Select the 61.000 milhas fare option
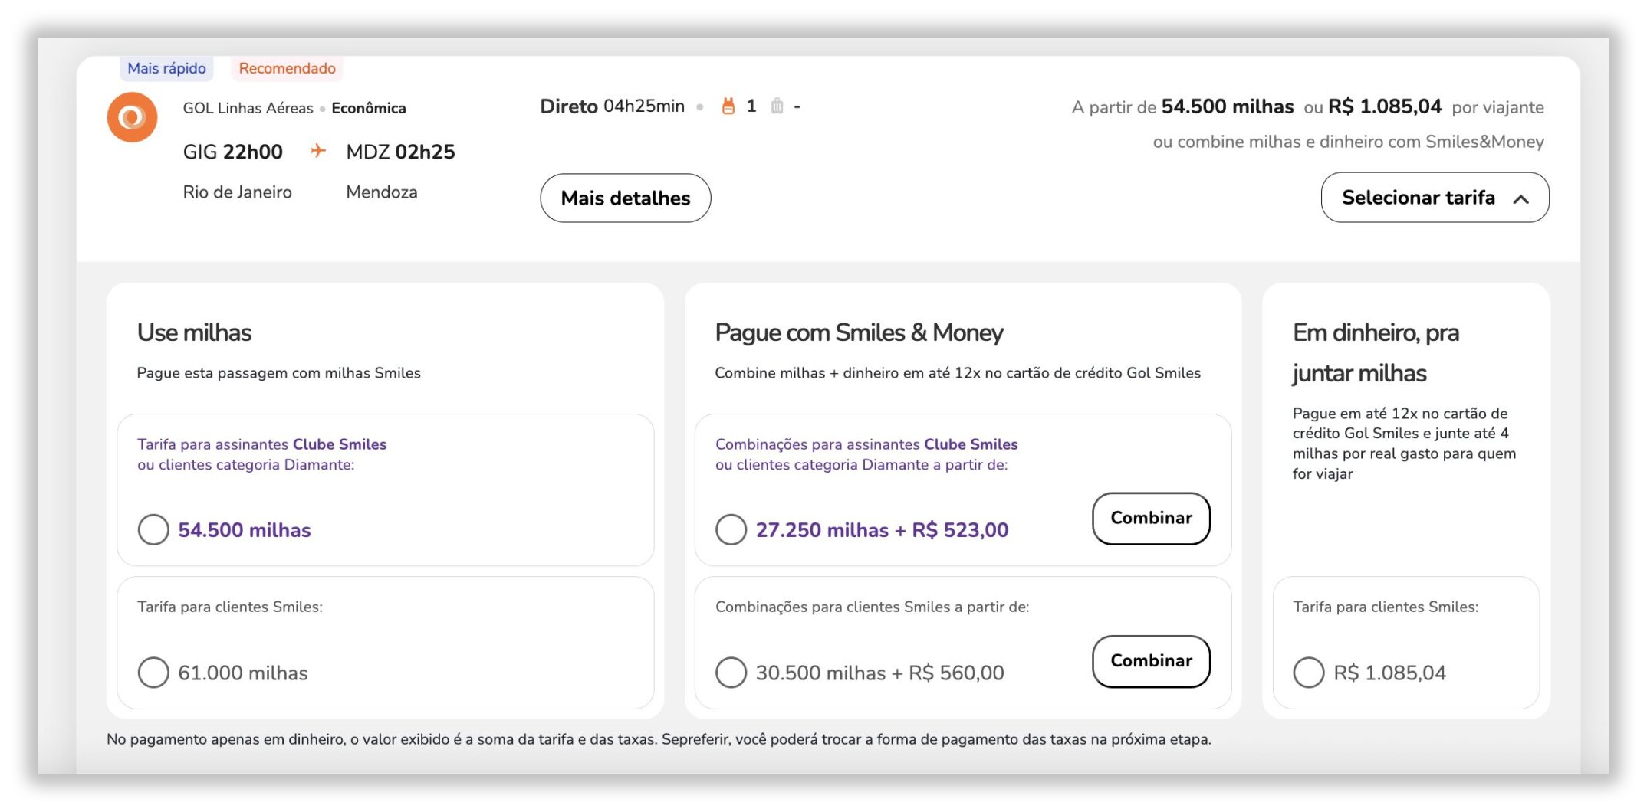Viewport: 1647px width, 812px height. tap(153, 673)
